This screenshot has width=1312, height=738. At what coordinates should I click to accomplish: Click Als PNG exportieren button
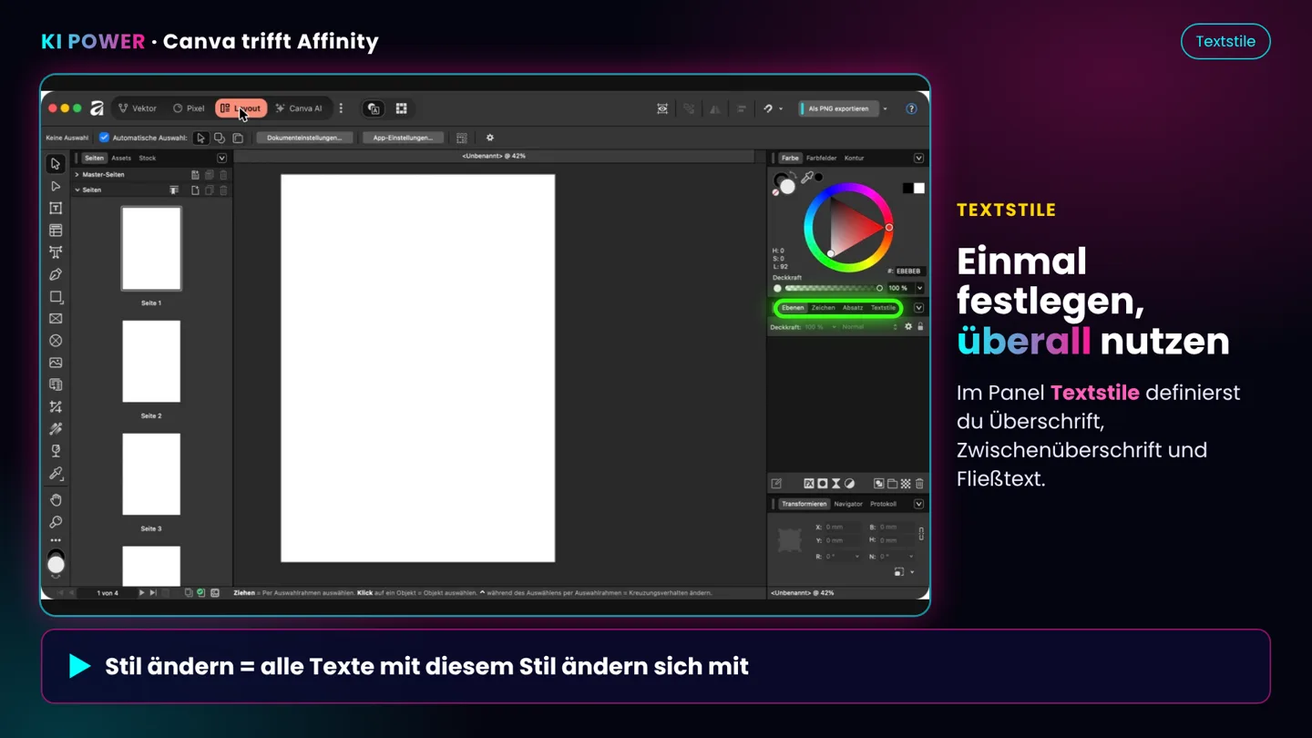(x=838, y=108)
